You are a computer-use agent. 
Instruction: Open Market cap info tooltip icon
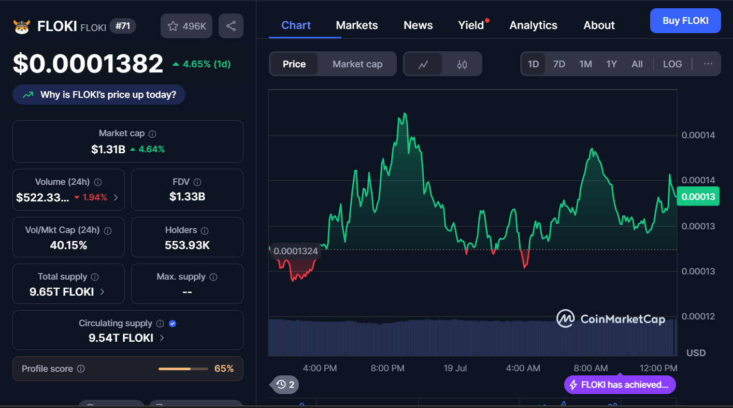152,134
